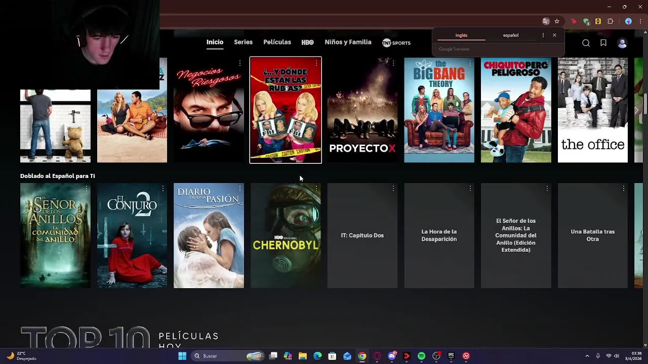Open the Diario de una Pasión poster
The height and width of the screenshot is (364, 648).
tap(209, 236)
